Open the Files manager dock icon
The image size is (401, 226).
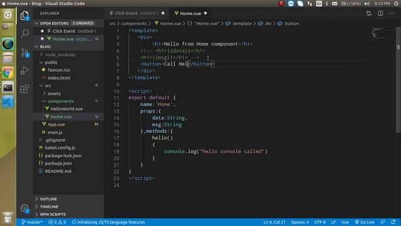[8, 58]
